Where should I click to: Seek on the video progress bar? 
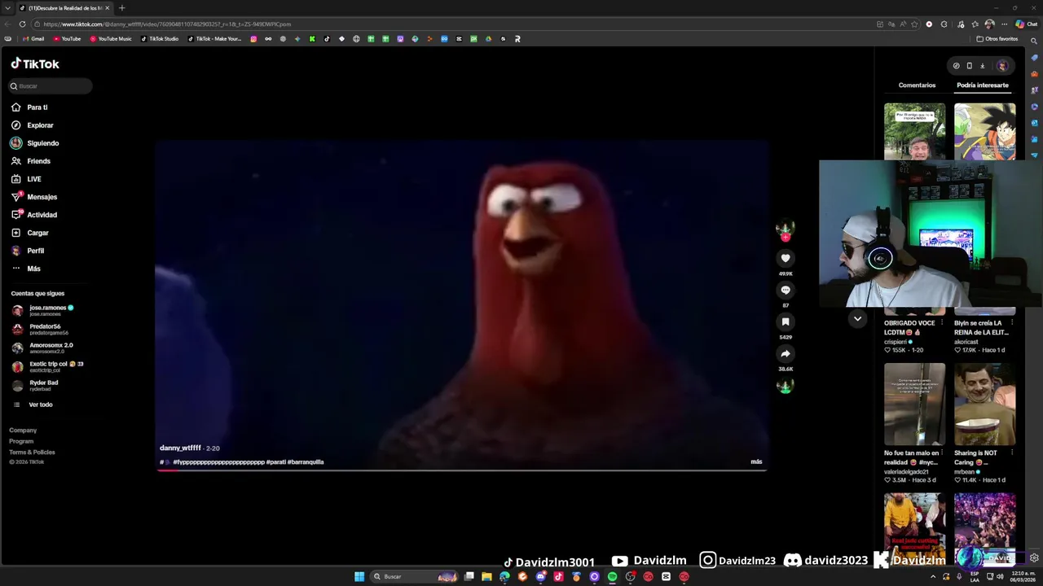462,470
